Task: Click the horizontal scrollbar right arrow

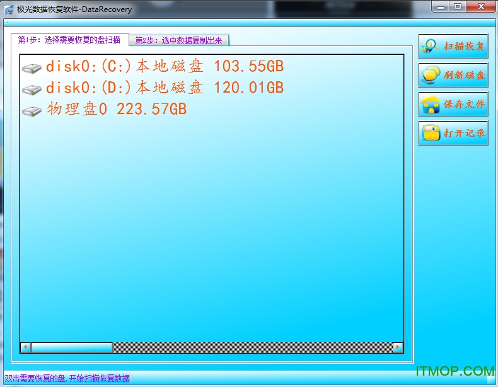Action: [x=398, y=347]
